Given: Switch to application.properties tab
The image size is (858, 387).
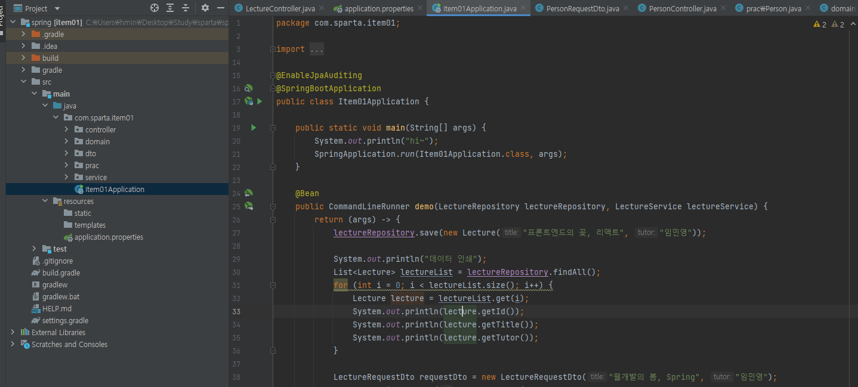Looking at the screenshot, I should [x=379, y=8].
